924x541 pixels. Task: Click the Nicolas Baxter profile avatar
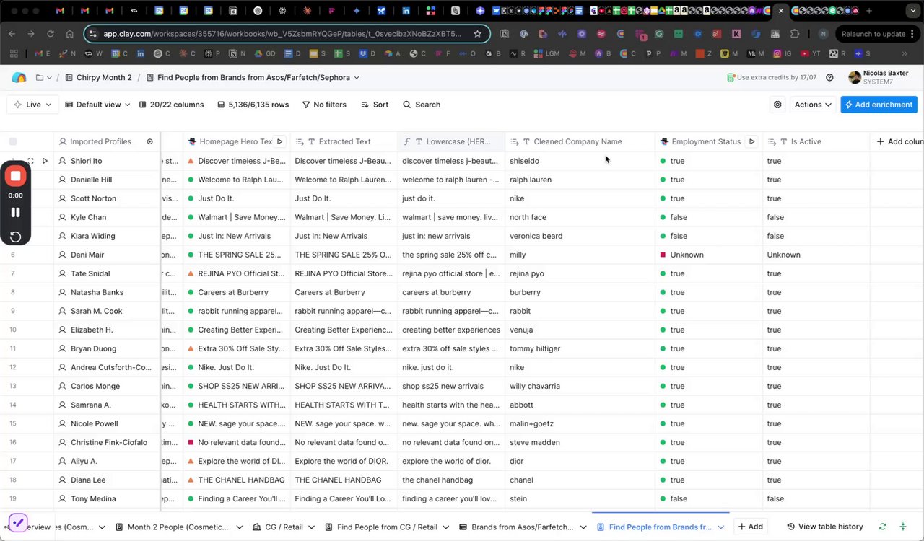[855, 78]
